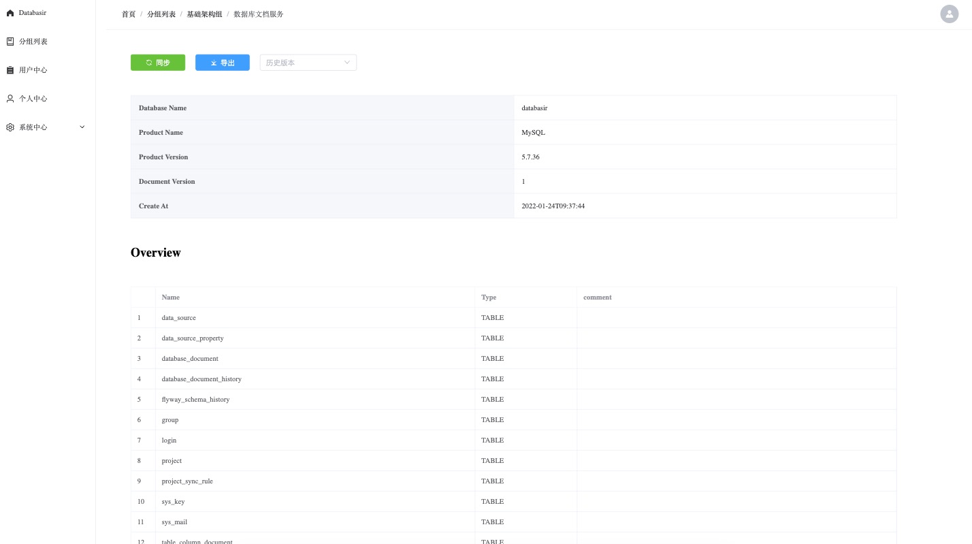The height and width of the screenshot is (544, 972).
Task: Expand the 系统中心 submenu chevron
Action: [x=82, y=127]
